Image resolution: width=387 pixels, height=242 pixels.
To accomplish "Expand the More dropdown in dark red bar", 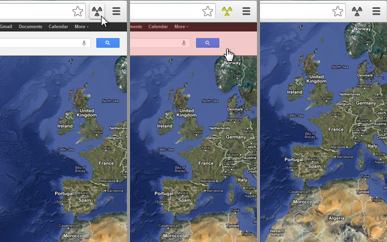I will click(x=181, y=27).
